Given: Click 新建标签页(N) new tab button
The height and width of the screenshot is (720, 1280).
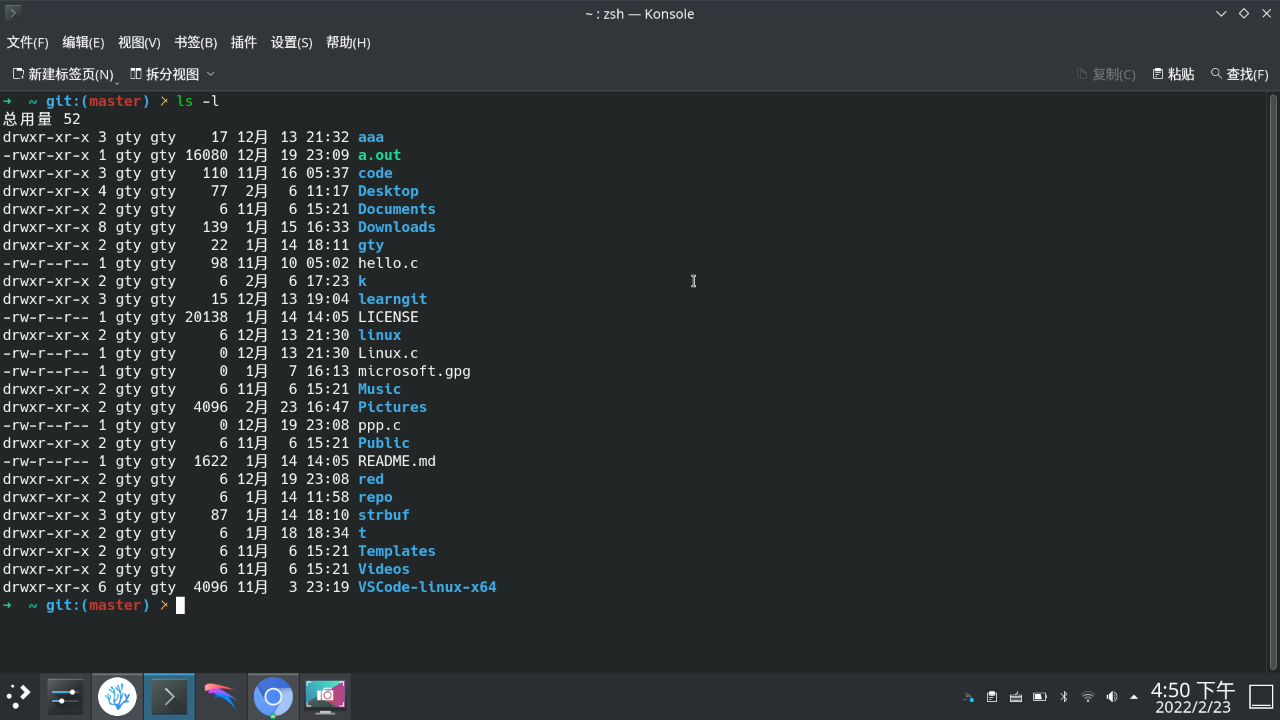Looking at the screenshot, I should click(x=63, y=74).
